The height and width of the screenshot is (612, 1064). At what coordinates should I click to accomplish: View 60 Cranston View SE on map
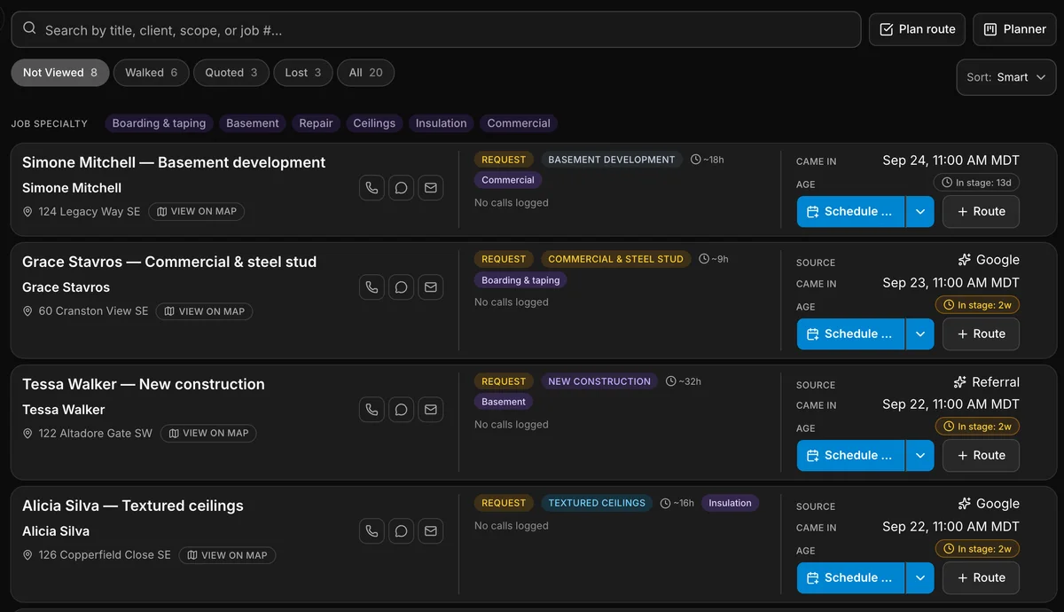204,311
